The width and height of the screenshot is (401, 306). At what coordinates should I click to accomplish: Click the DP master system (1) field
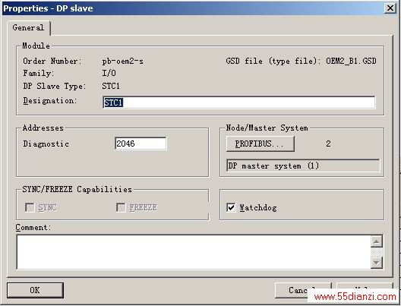(x=303, y=166)
